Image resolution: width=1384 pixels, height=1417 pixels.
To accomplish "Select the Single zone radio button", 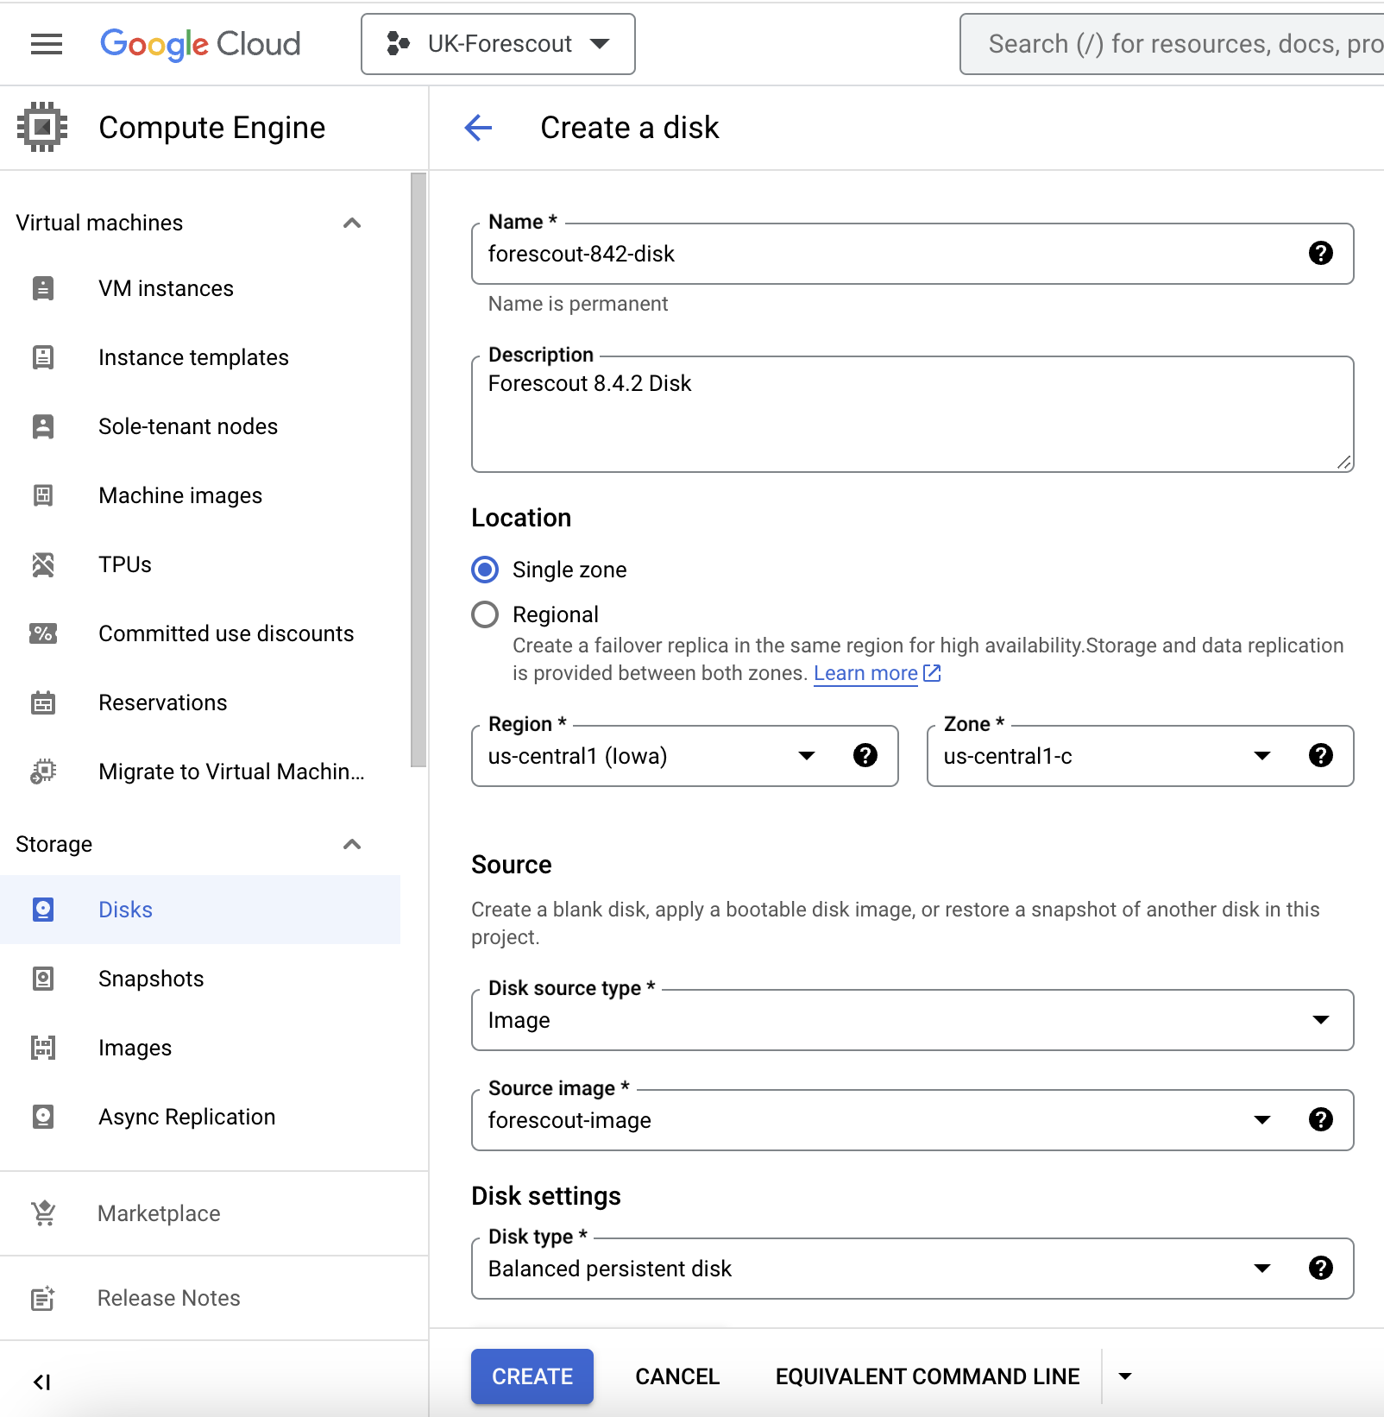I will 486,570.
